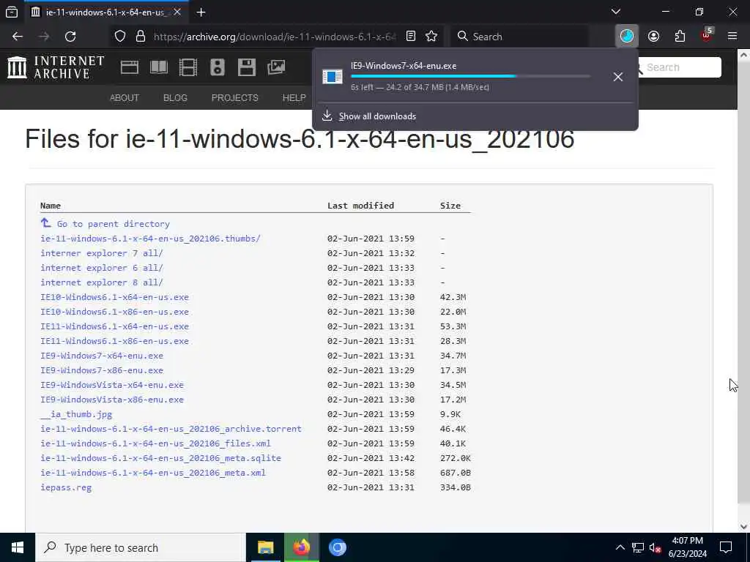Viewport: 750px width, 562px height.
Task: Open the Video film icon
Action: (x=188, y=67)
